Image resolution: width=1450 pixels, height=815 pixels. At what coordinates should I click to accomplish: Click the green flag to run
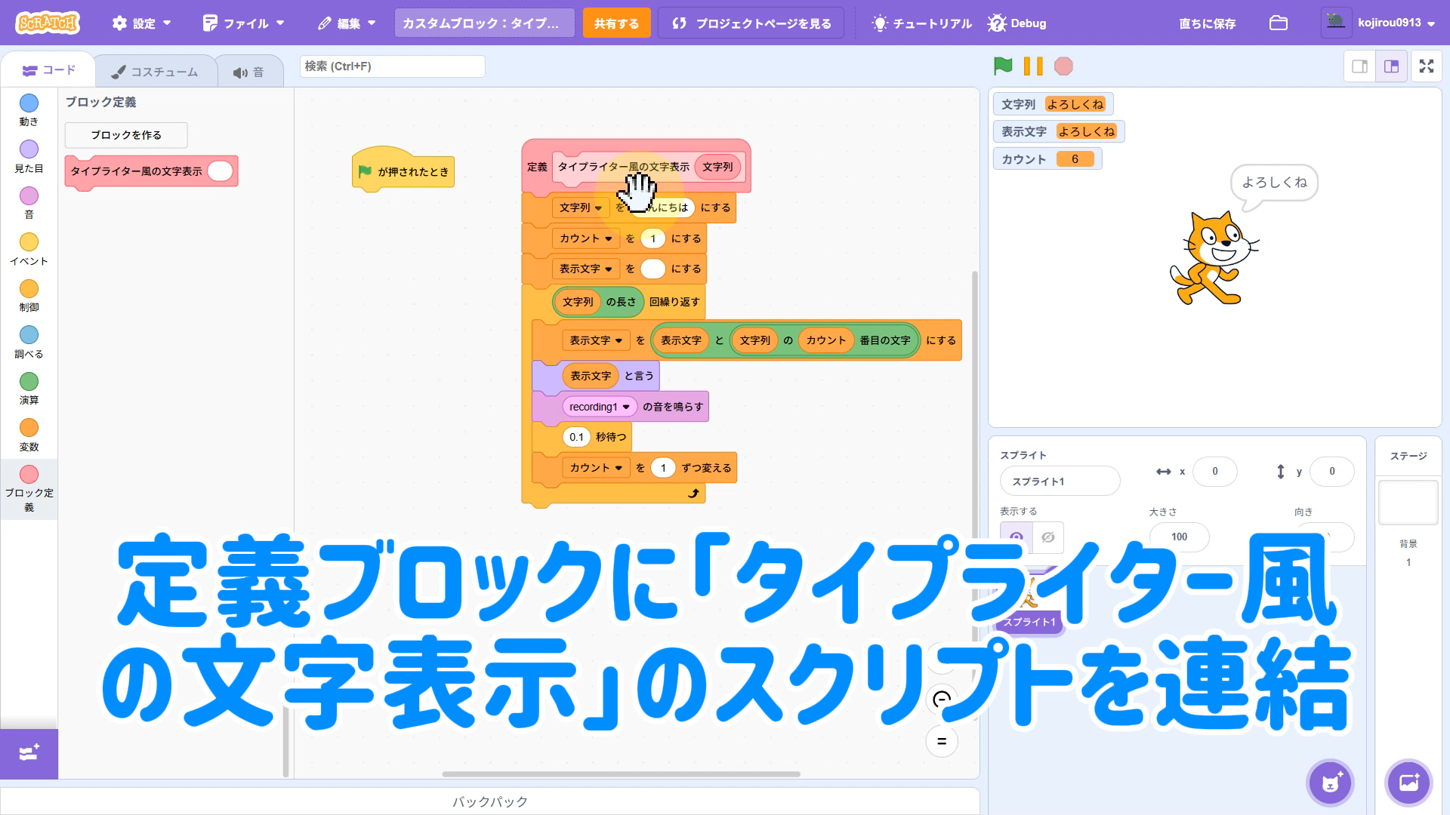(1003, 66)
